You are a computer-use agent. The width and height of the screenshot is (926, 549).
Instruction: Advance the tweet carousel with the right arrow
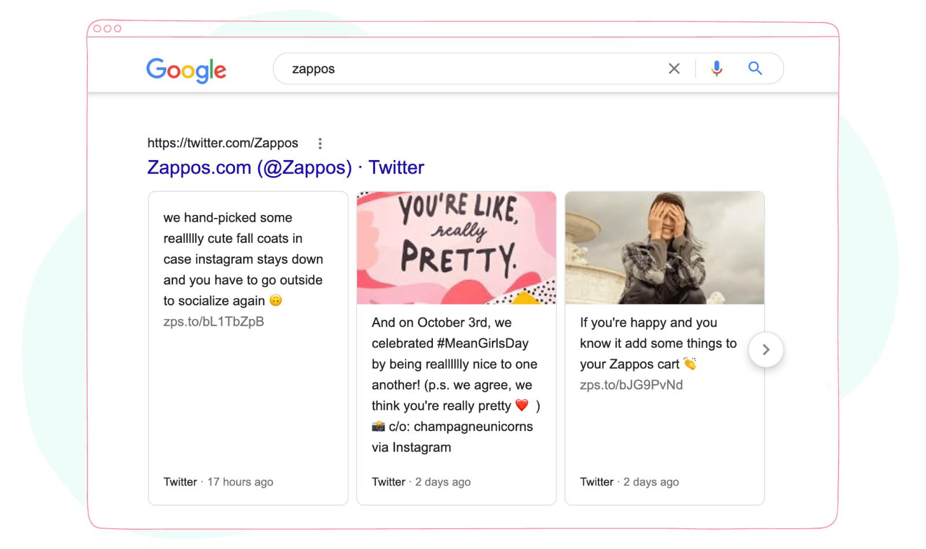point(766,350)
